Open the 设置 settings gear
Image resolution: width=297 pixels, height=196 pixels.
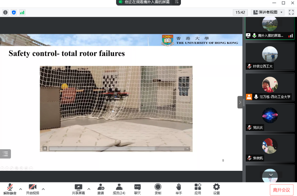tap(216, 189)
